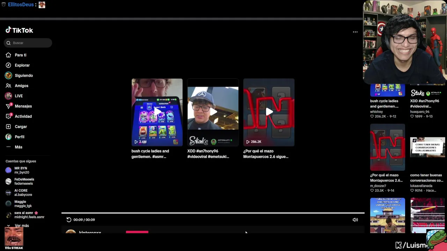Click username lukaavellaneda in the sidebar
447x251 pixels.
pos(421,186)
